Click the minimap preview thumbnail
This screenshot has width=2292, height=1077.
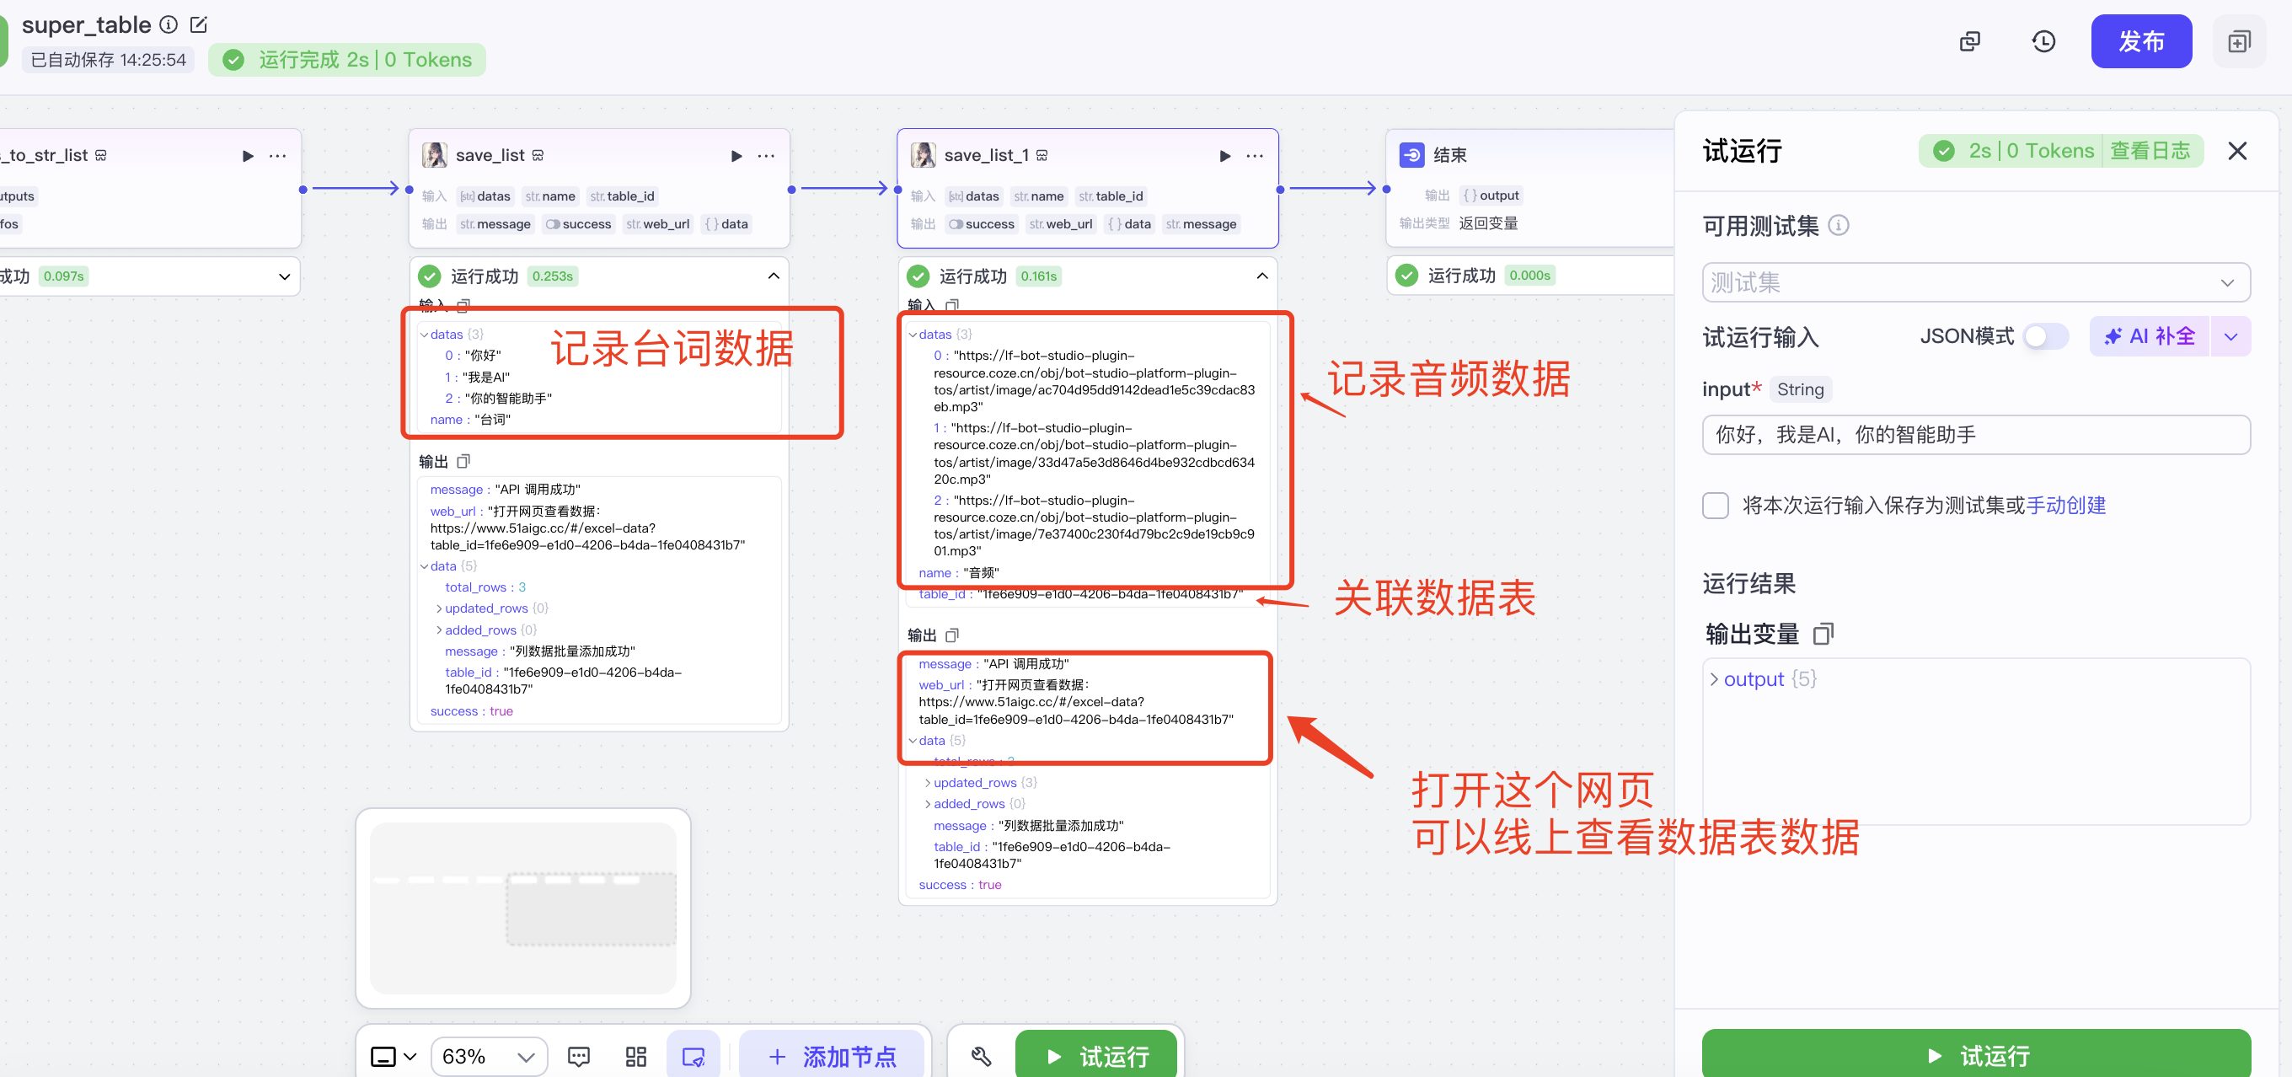pos(523,908)
